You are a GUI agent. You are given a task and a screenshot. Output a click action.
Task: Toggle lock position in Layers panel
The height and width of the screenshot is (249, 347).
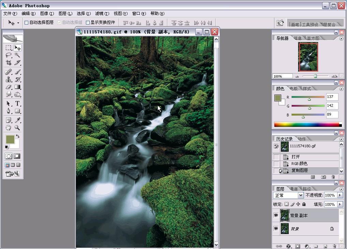(x=298, y=204)
